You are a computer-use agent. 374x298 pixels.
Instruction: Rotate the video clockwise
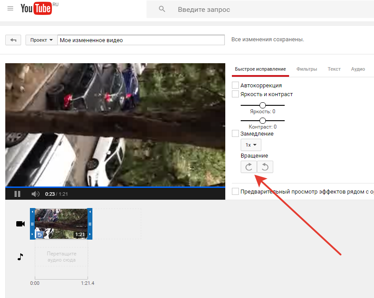[x=249, y=167]
